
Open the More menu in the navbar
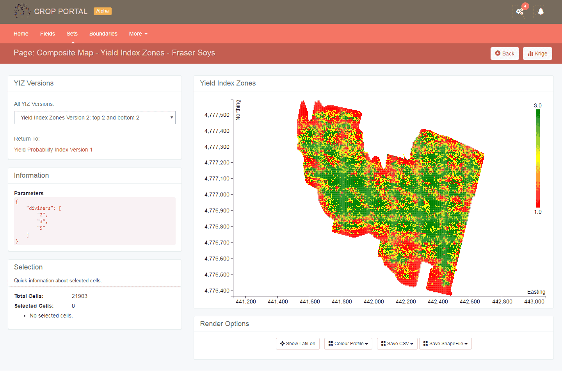coord(138,34)
